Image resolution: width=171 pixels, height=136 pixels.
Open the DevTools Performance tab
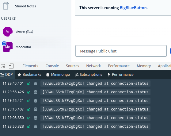119,66
